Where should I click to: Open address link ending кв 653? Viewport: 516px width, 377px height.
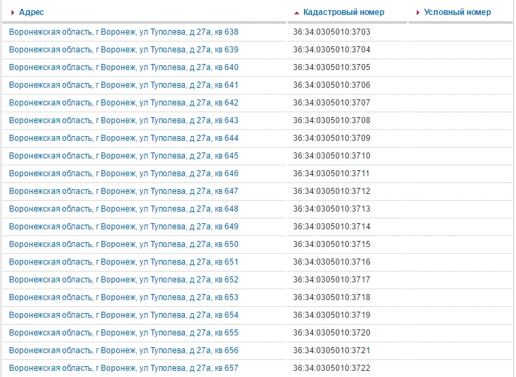pos(124,297)
